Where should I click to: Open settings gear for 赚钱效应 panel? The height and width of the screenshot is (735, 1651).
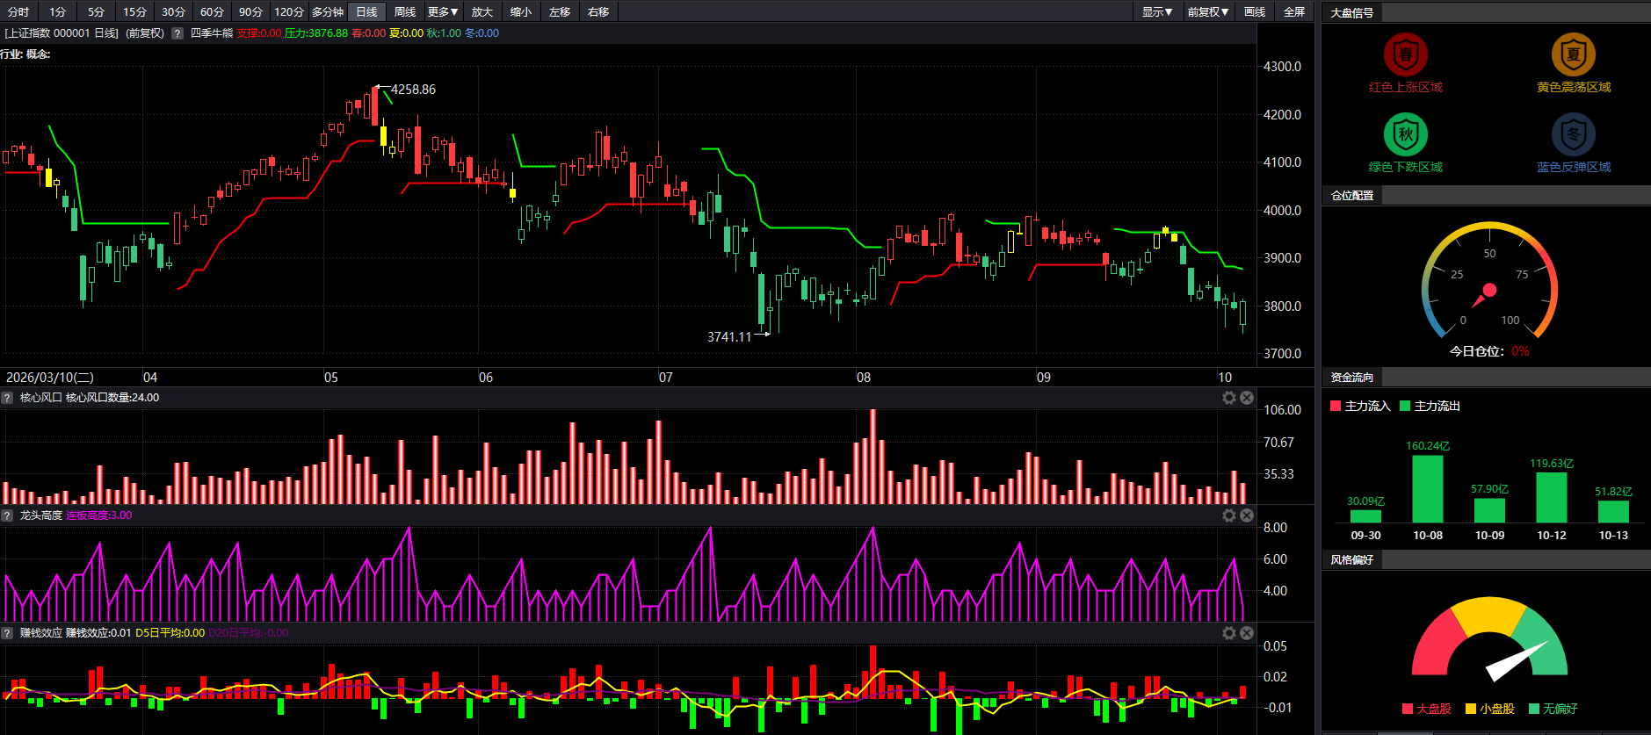[x=1229, y=633]
